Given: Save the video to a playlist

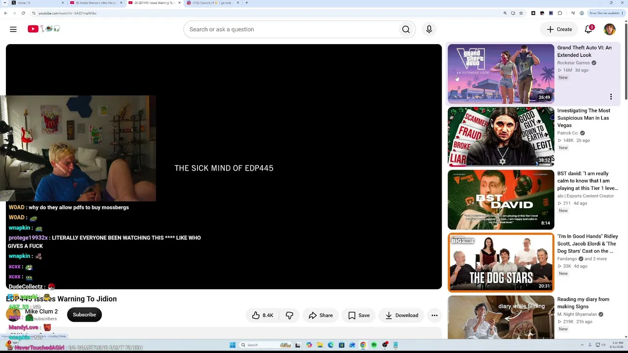Looking at the screenshot, I should tap(359, 315).
